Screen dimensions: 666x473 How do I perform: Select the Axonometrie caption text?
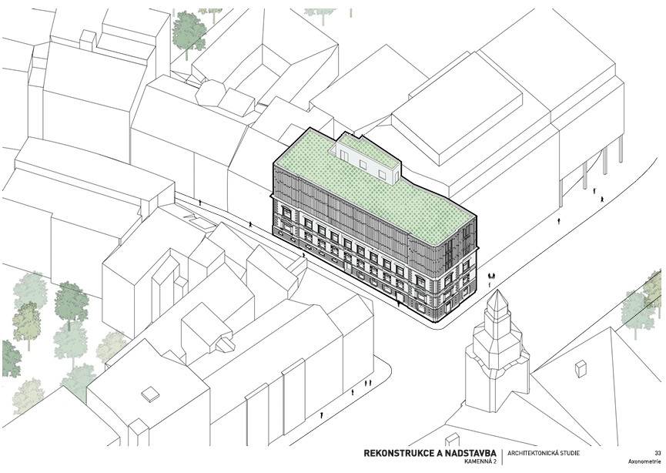[645, 463]
